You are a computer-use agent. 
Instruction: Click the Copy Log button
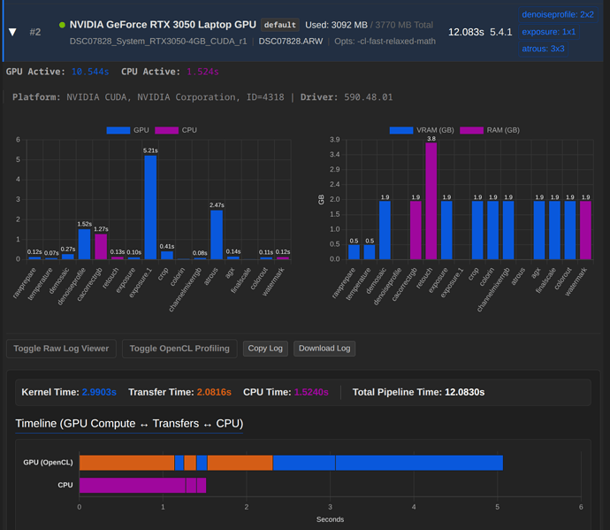(x=265, y=349)
